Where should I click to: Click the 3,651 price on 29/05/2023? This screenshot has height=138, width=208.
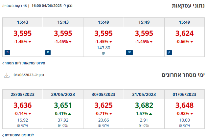[63, 105]
